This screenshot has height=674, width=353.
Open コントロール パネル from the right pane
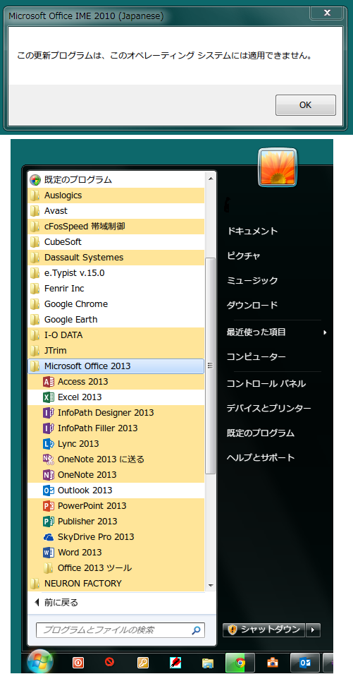pos(266,383)
